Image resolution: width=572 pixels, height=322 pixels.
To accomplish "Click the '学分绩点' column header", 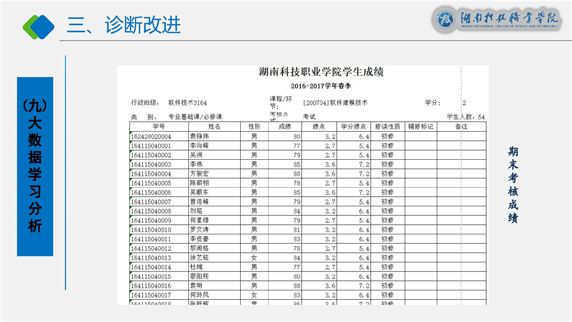I will pyautogui.click(x=355, y=126).
